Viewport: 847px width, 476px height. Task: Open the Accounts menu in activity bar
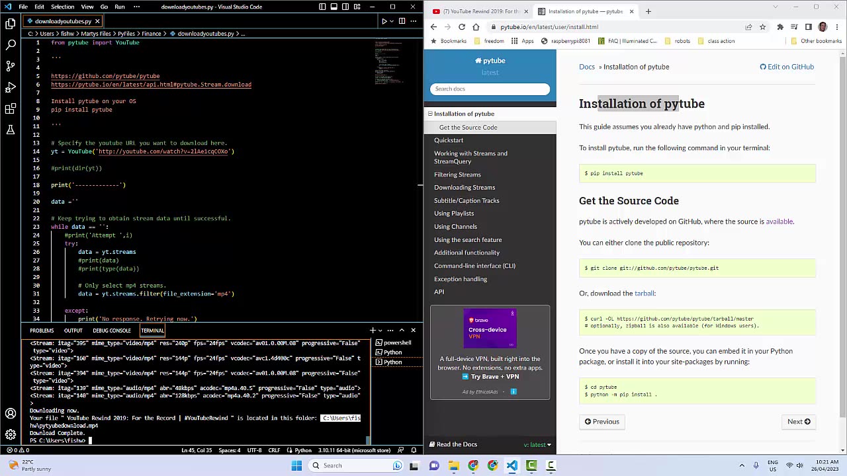[x=11, y=414]
